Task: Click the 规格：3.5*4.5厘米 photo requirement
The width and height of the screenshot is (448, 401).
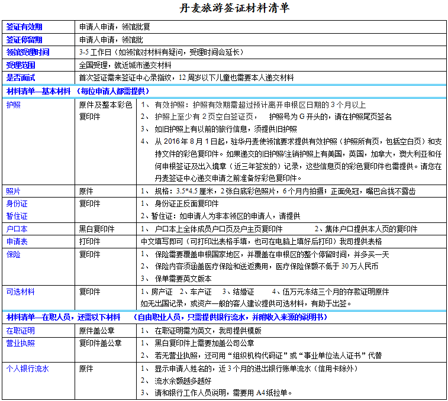Action: [x=278, y=191]
